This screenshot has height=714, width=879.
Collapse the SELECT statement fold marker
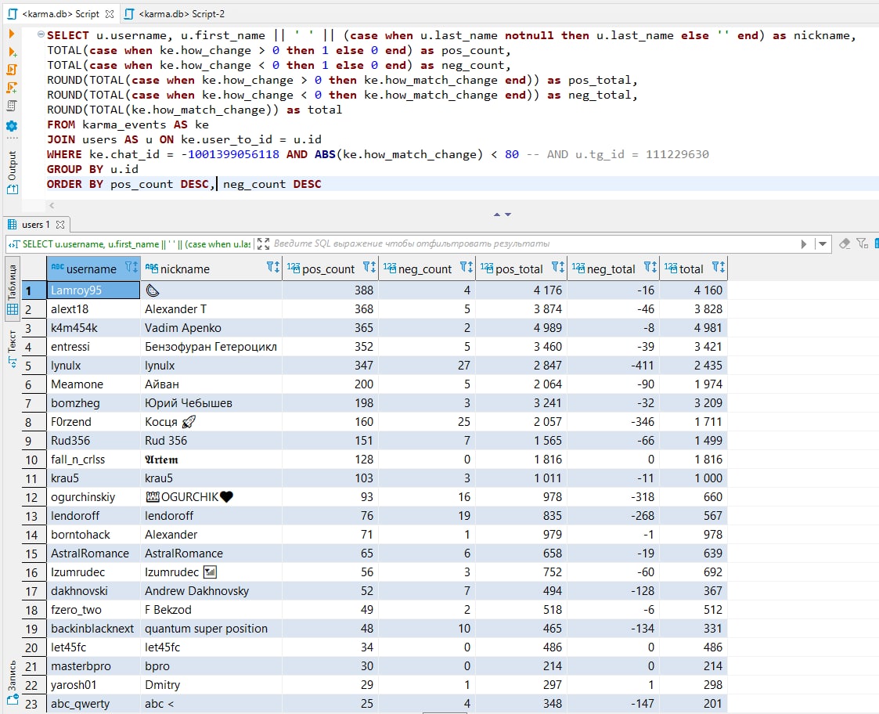41,35
